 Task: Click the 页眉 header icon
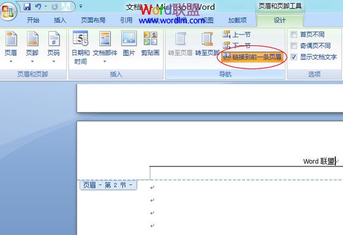(11, 39)
